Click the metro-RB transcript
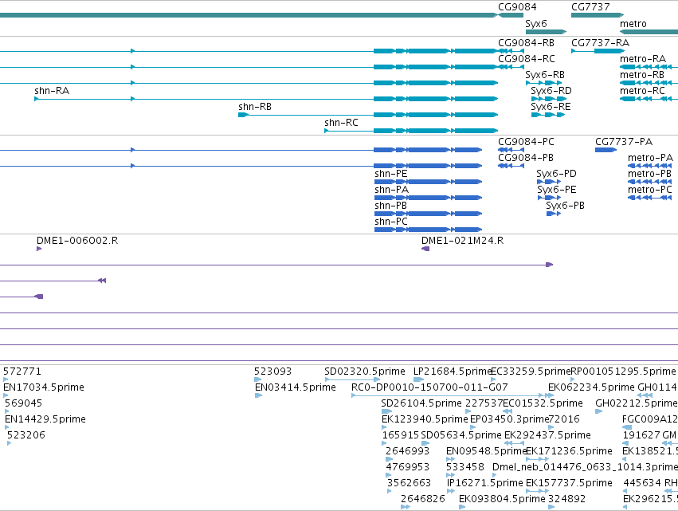 (x=649, y=83)
